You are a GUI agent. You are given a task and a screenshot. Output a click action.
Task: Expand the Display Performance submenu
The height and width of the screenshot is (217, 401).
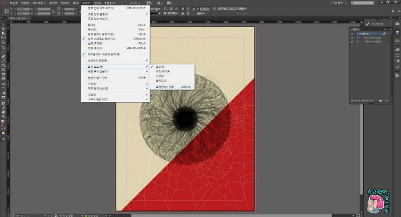click(115, 72)
